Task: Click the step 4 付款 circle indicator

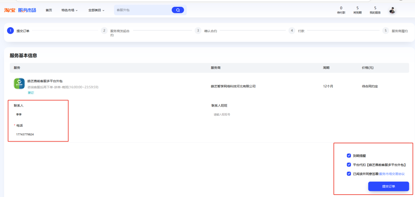Action: click(x=292, y=31)
